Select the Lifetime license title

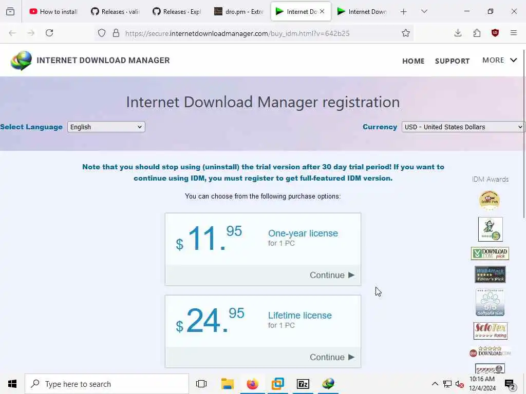tap(300, 316)
